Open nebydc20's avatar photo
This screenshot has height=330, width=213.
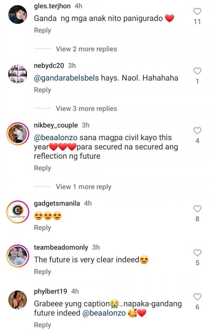coord(17,74)
